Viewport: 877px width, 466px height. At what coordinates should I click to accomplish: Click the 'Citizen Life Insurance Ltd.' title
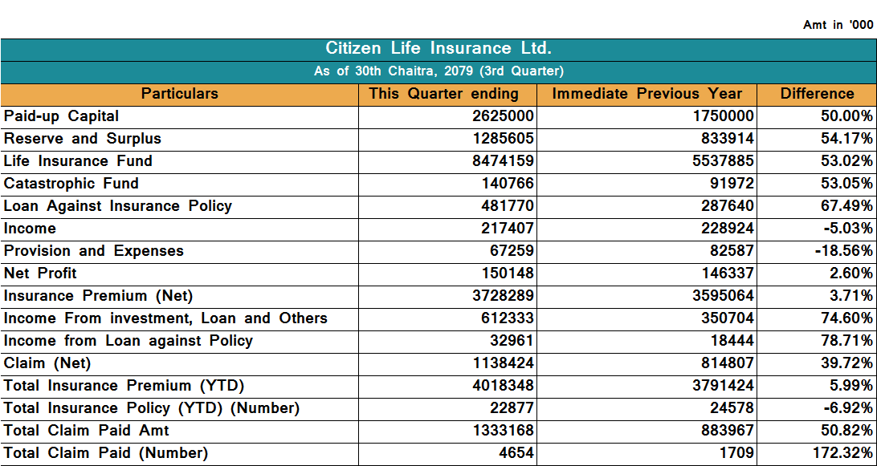pyautogui.click(x=438, y=49)
